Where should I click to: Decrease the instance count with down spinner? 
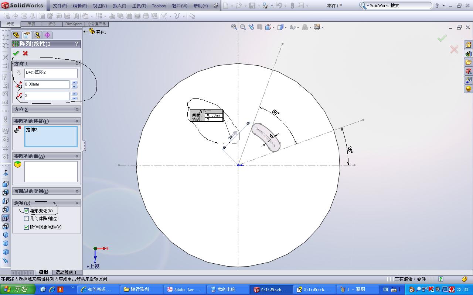pyautogui.click(x=74, y=98)
